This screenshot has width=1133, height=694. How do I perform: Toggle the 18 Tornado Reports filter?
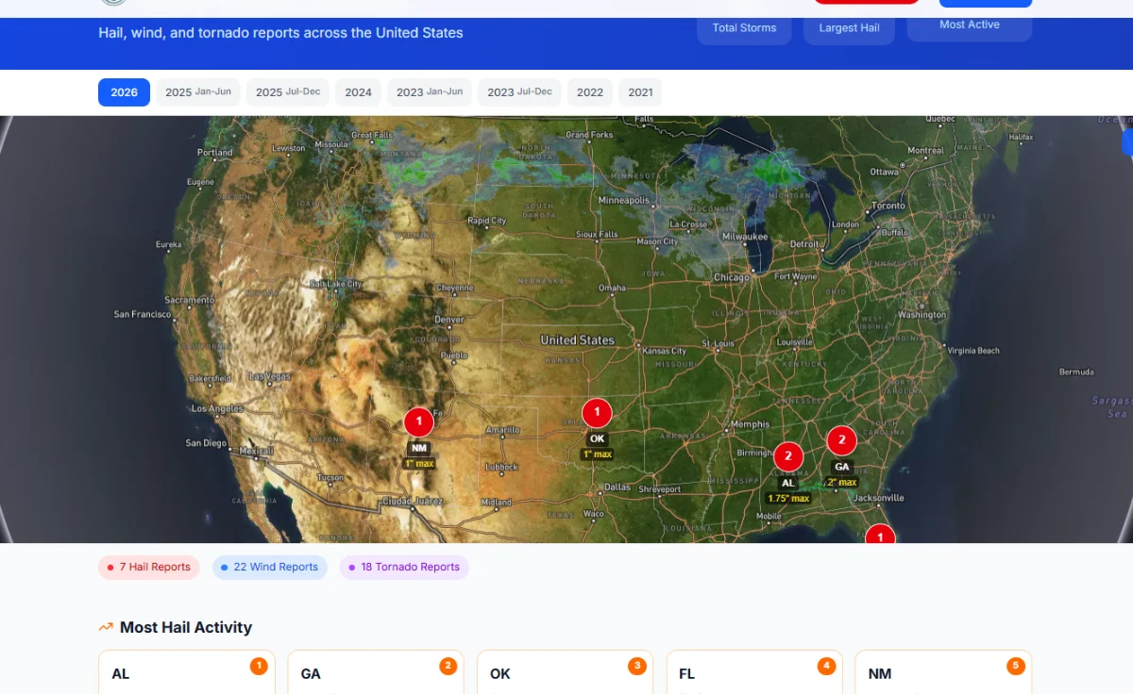[404, 568]
